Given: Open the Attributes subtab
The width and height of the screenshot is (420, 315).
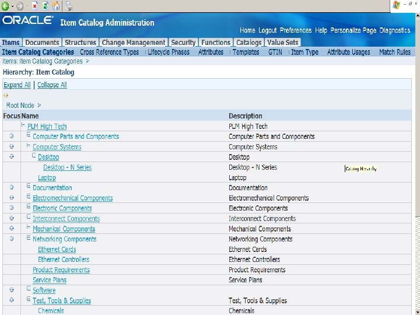Looking at the screenshot, I should (x=211, y=52).
